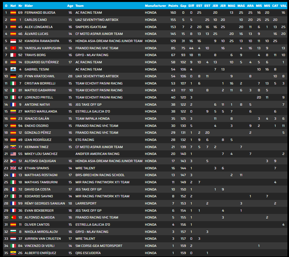Click the VAL race column header

click(283, 6)
